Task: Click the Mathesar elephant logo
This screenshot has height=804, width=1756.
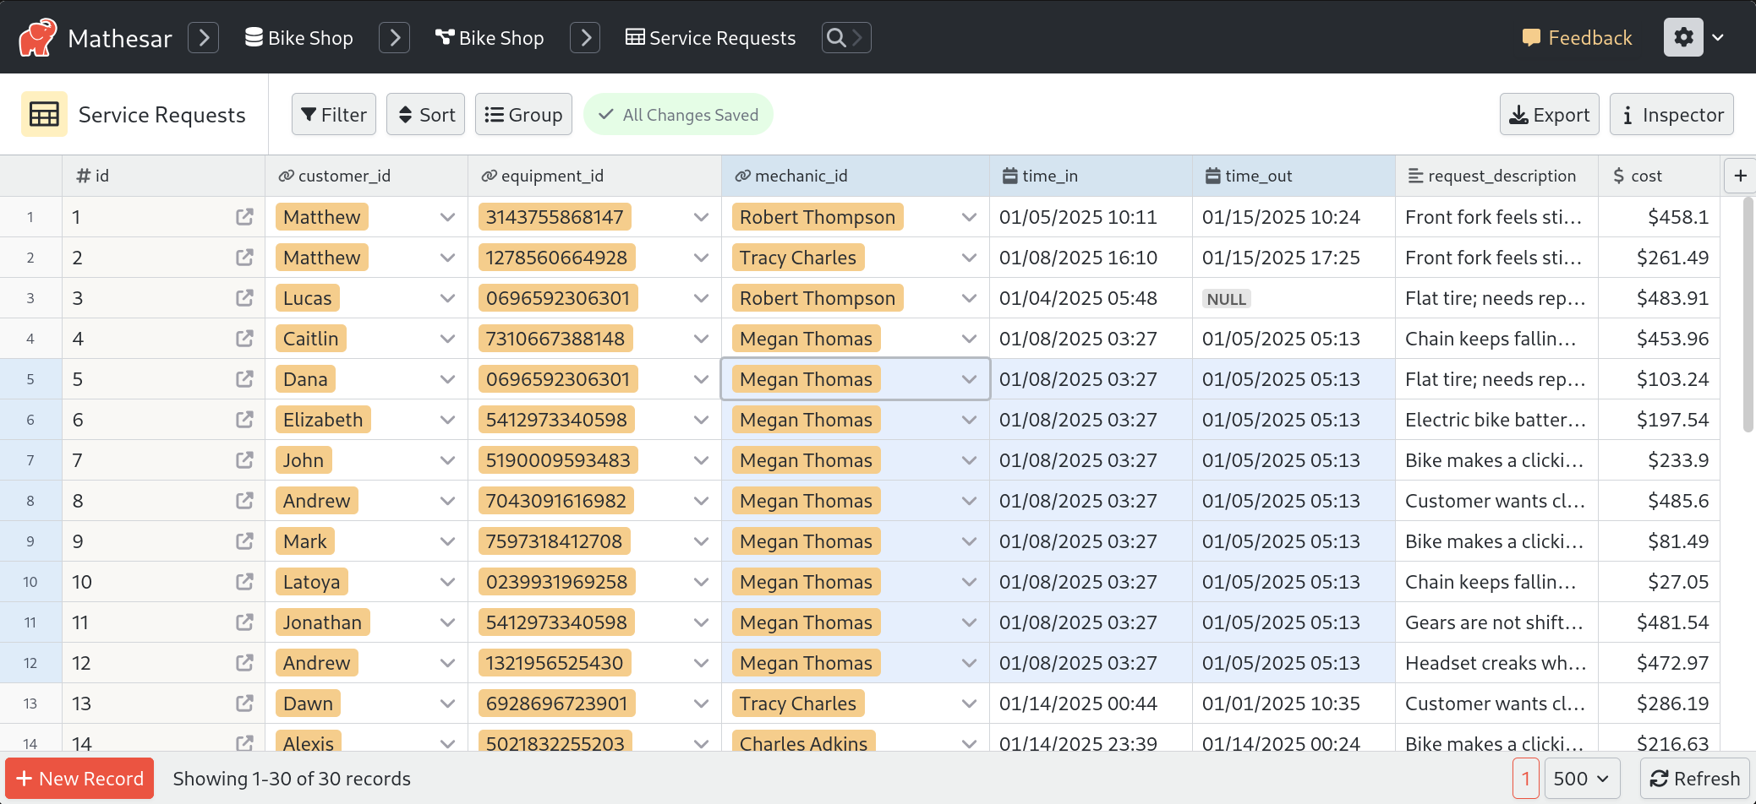Action: click(37, 38)
